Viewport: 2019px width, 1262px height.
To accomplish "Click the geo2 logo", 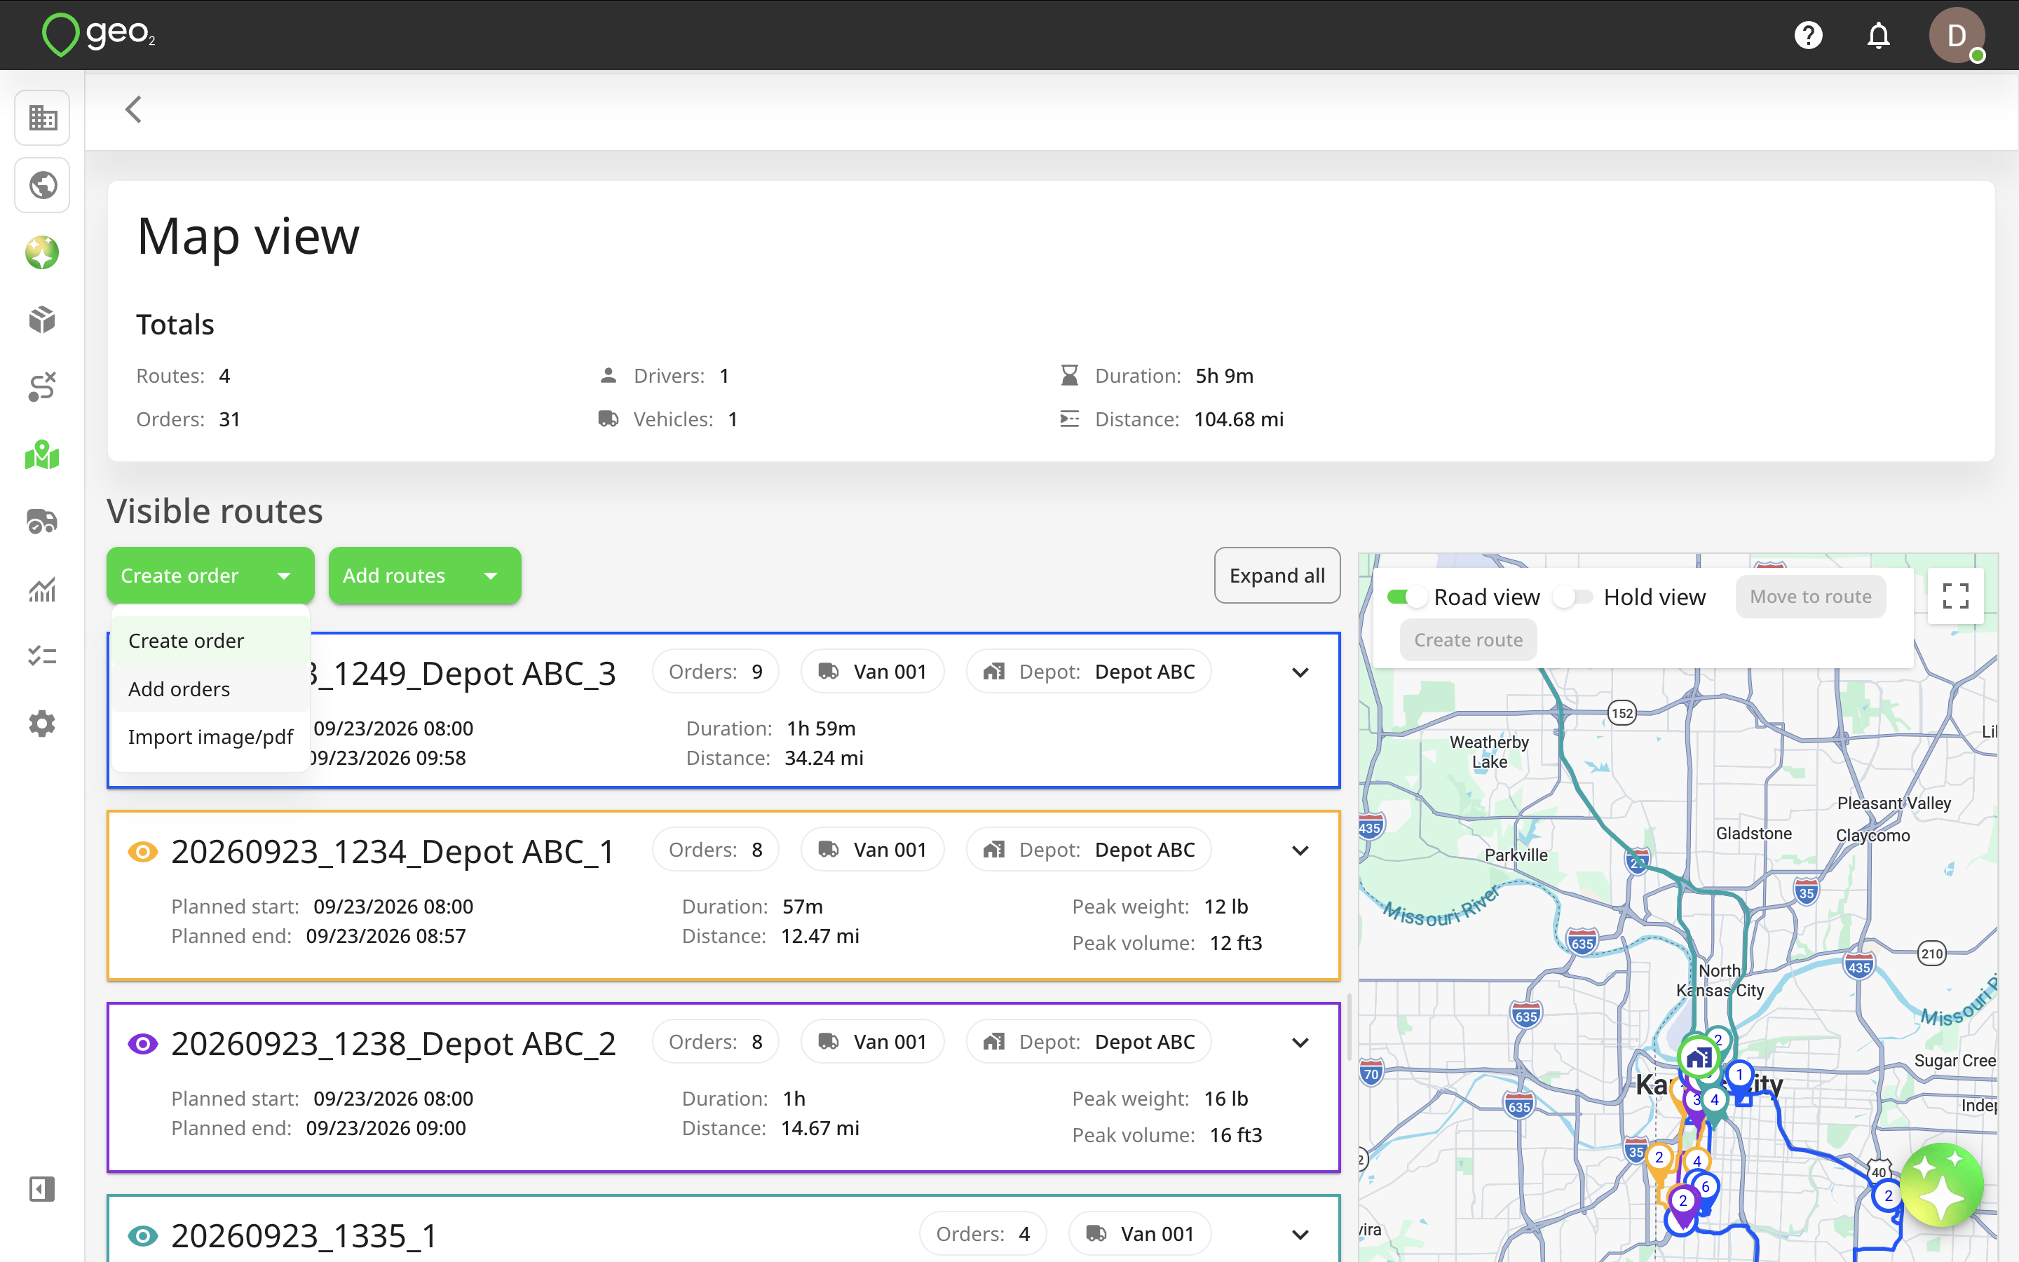I will [98, 35].
